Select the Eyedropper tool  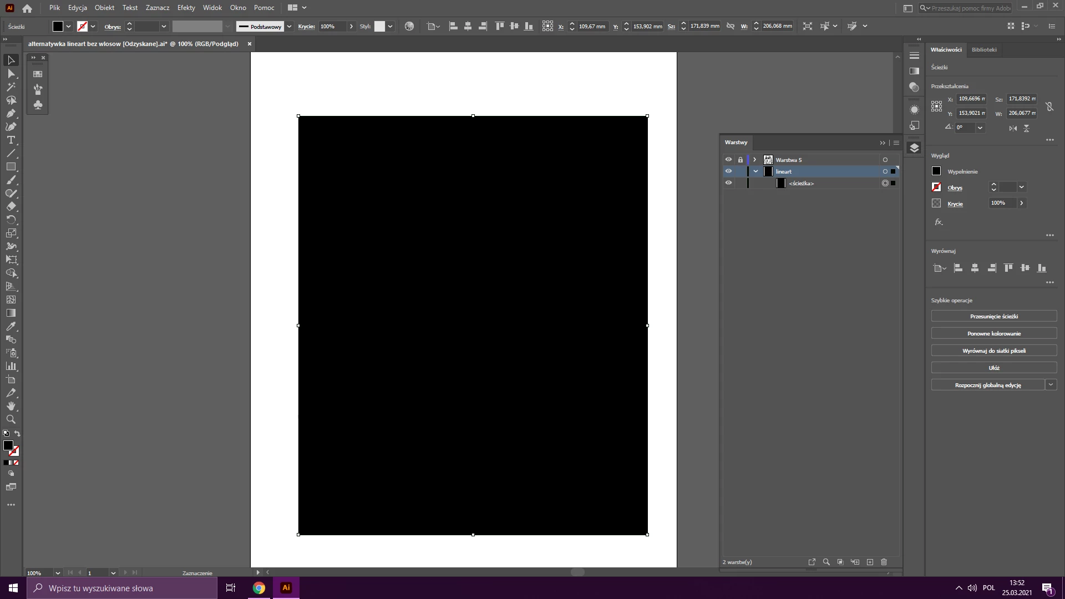tap(11, 327)
